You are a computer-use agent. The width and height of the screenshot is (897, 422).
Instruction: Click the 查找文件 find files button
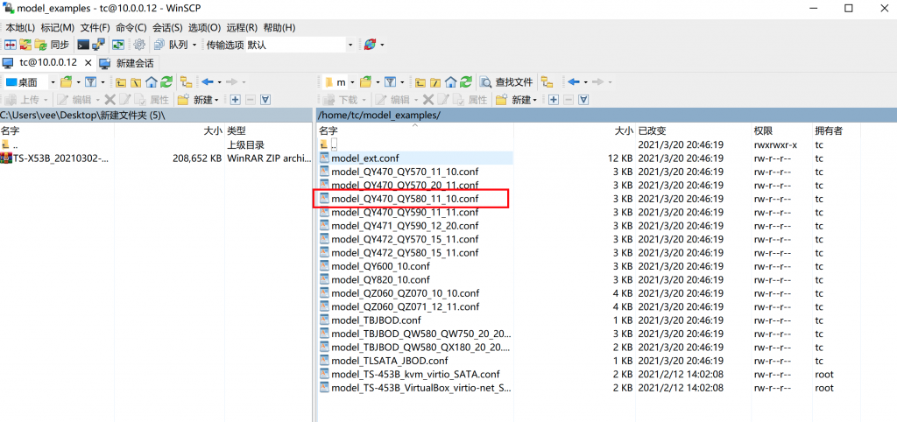pyautogui.click(x=506, y=82)
